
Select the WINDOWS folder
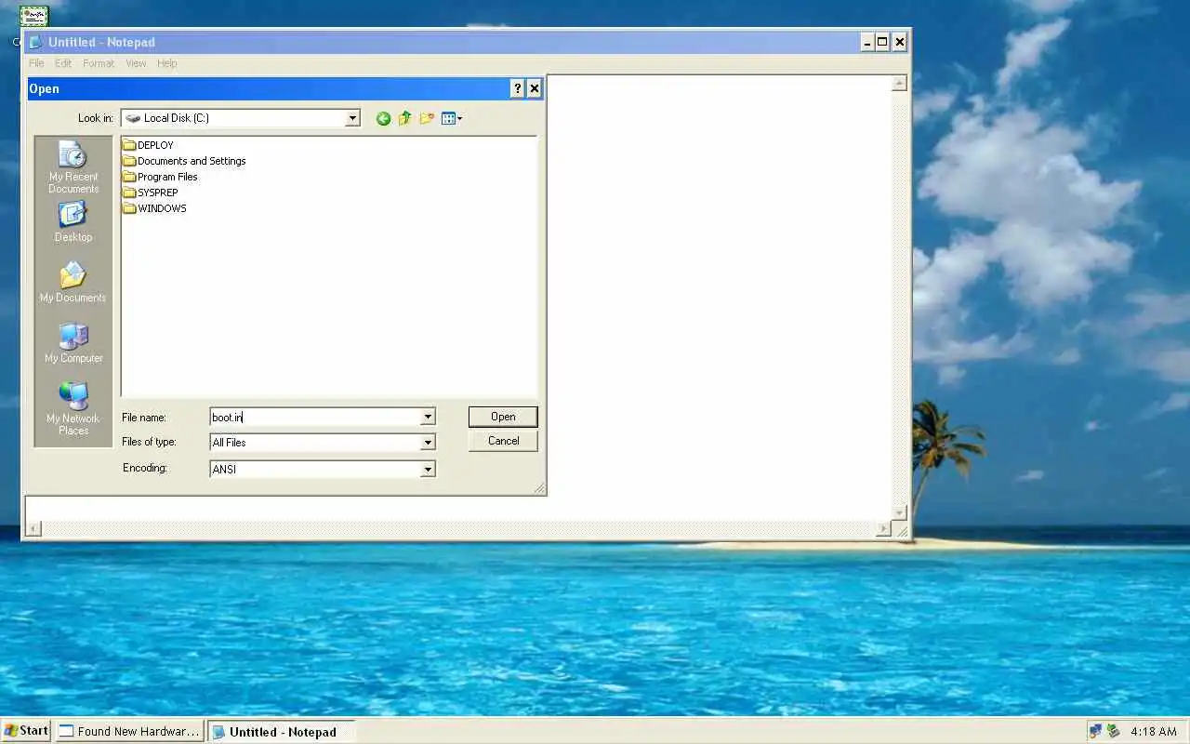coord(154,208)
